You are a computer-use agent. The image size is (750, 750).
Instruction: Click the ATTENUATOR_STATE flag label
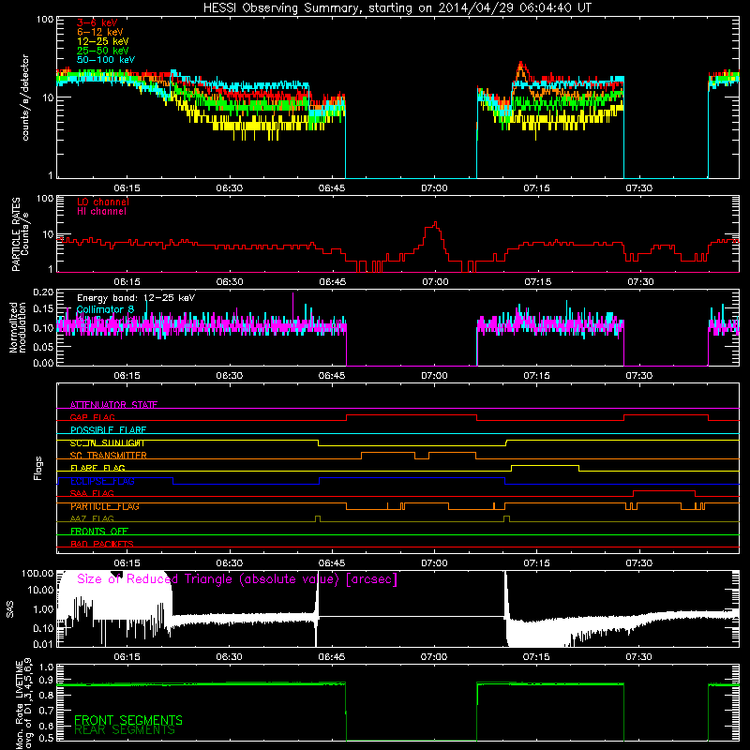pos(113,405)
